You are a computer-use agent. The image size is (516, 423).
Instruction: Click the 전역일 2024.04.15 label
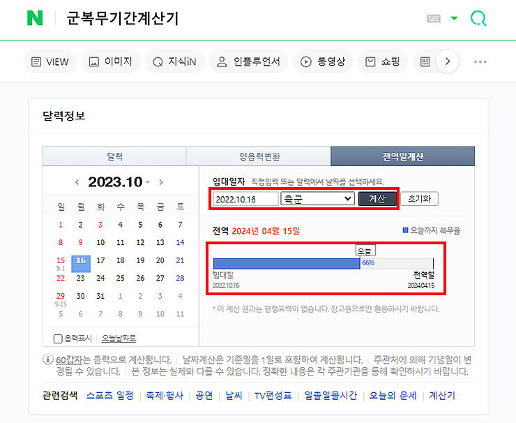[x=422, y=280]
